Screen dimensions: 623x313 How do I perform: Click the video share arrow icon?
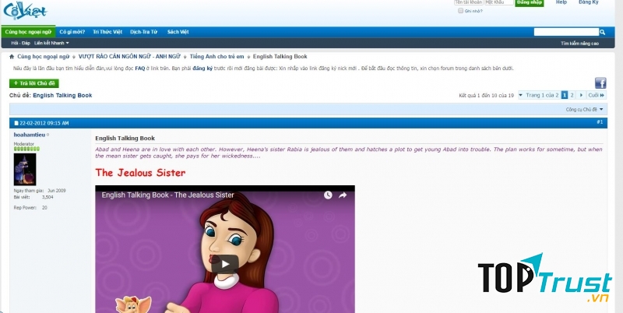(343, 195)
